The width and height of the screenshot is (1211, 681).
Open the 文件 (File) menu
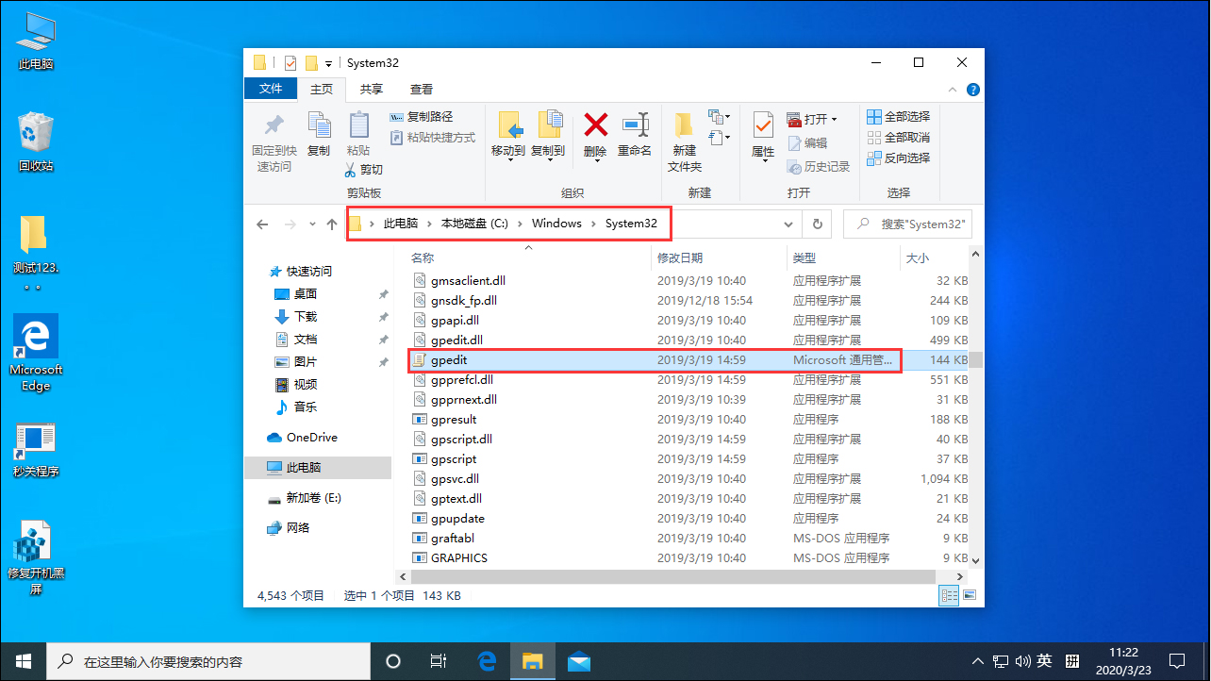coord(271,89)
